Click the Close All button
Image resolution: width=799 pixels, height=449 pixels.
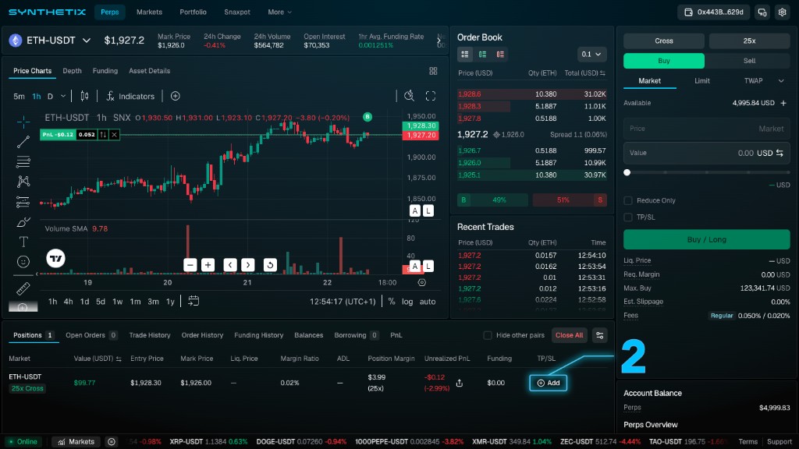(569, 335)
